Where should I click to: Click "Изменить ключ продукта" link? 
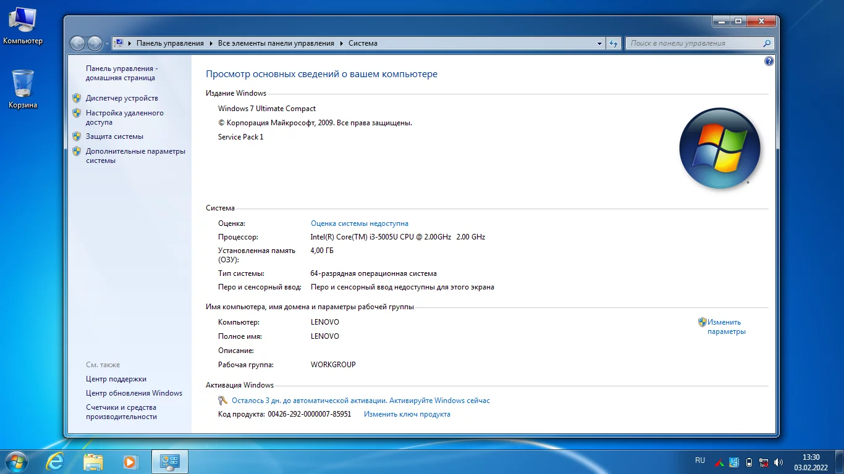pos(407,414)
